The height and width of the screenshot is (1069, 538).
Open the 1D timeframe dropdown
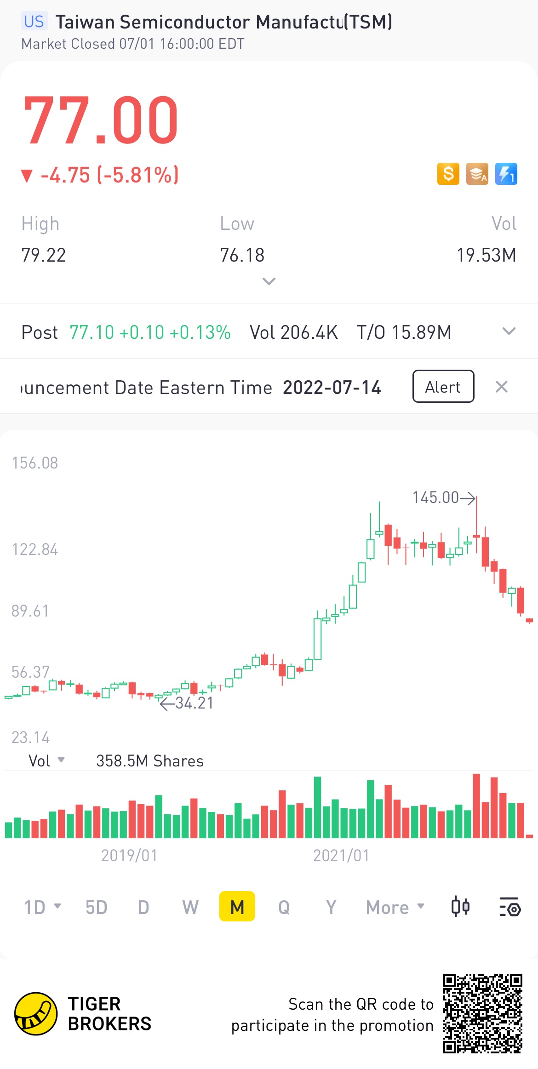pyautogui.click(x=42, y=907)
